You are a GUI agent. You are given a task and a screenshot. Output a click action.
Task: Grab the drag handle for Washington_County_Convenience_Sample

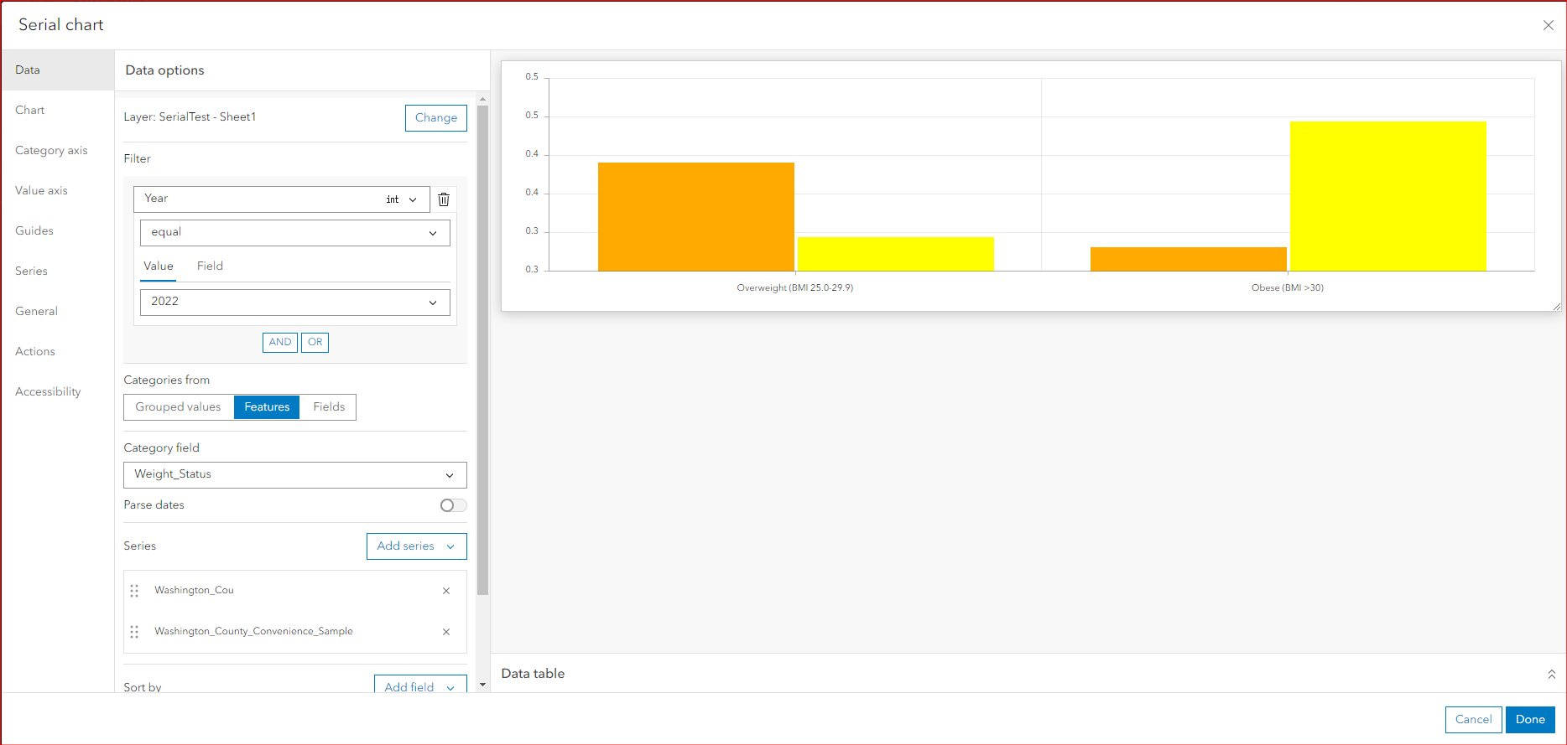[134, 632]
